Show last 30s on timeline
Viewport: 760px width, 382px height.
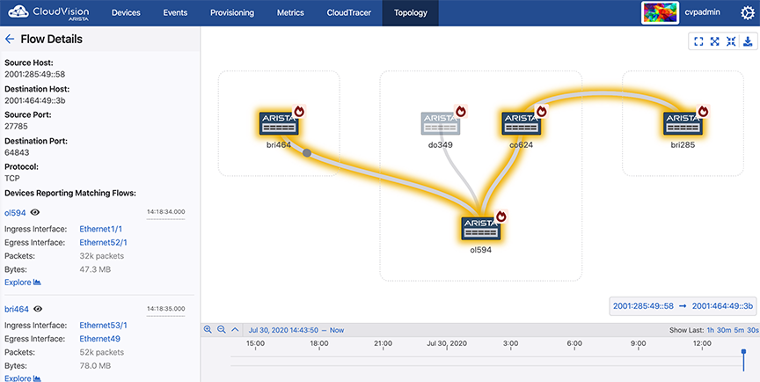(x=753, y=330)
